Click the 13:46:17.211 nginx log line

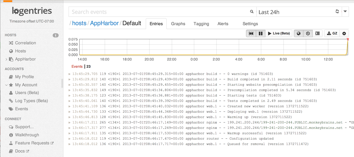point(211,123)
